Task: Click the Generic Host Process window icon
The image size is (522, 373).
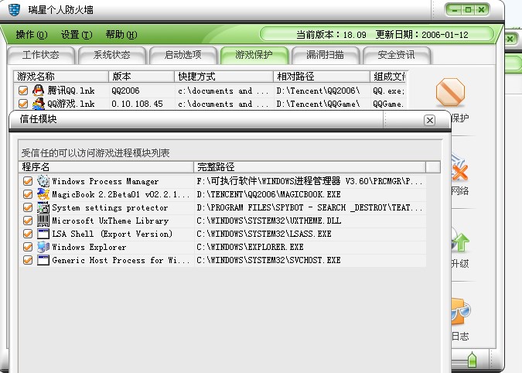Action: click(x=43, y=260)
